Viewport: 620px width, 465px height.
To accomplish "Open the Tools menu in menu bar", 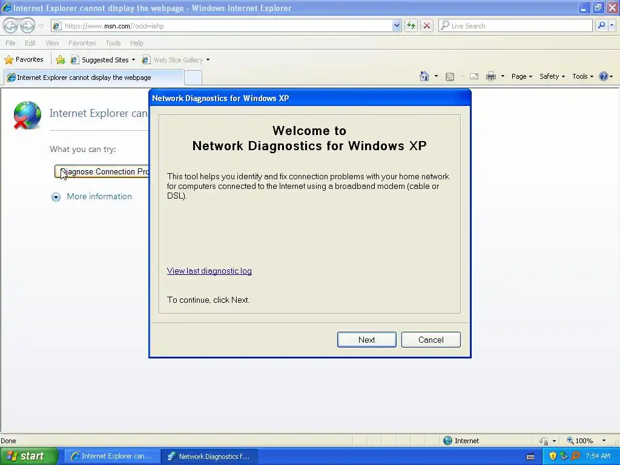I will pos(113,43).
